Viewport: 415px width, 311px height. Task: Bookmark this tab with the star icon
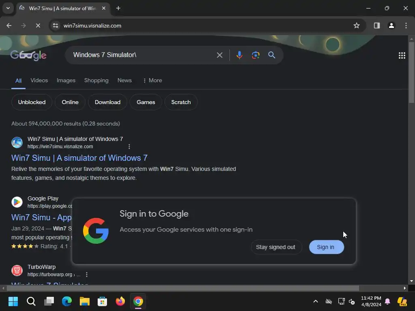357,26
